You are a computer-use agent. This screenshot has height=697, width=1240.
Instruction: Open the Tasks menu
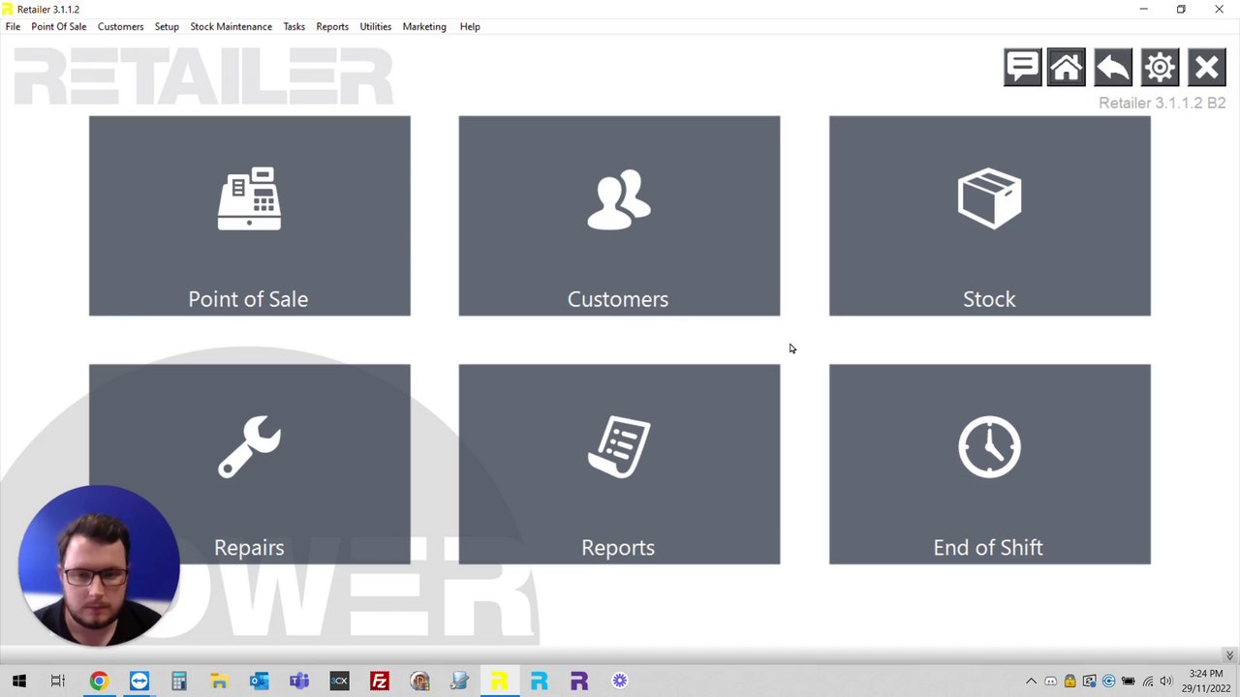point(294,26)
